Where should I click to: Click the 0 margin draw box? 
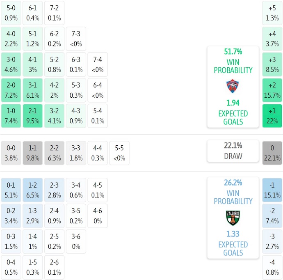pyautogui.click(x=272, y=153)
